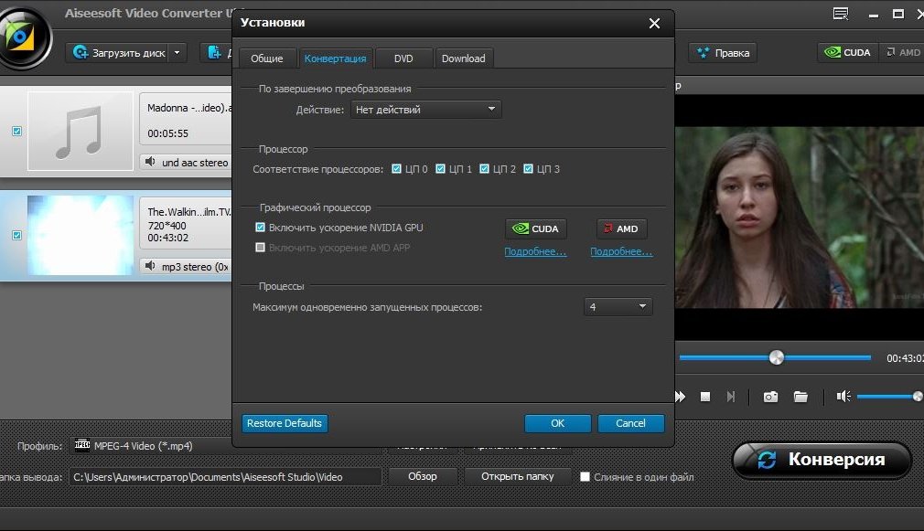Click the CUDA button in the main toolbar
Viewport: 924px width, 531px height.
[847, 52]
